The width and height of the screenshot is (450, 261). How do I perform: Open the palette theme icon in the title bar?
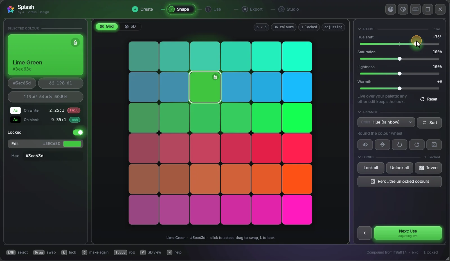[403, 9]
